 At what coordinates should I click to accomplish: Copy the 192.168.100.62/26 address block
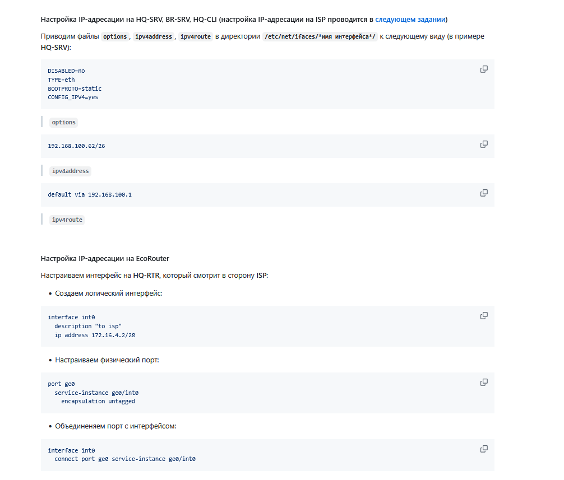[484, 144]
